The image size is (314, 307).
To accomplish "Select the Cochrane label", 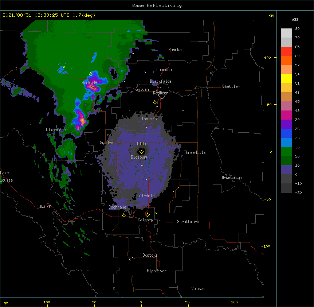I will pos(117,207).
